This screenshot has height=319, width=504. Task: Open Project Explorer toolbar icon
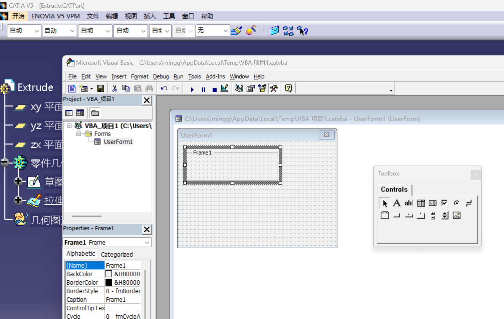(239, 88)
